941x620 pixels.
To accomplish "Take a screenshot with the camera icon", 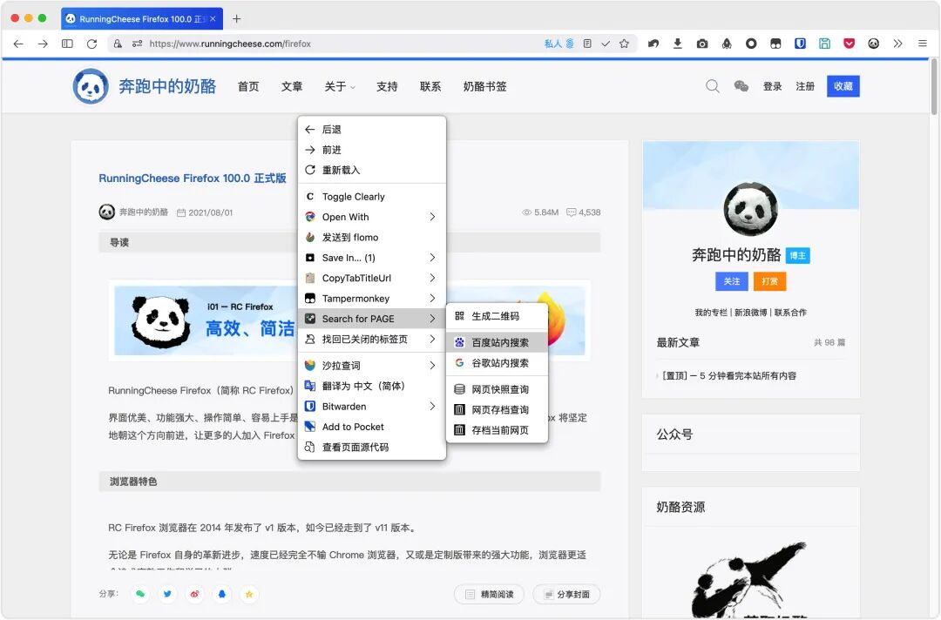I will click(702, 44).
